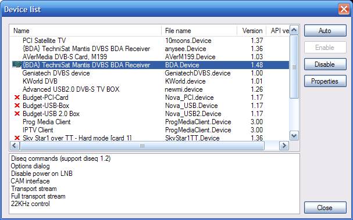Click the Auto button
The image size is (353, 220).
325,31
